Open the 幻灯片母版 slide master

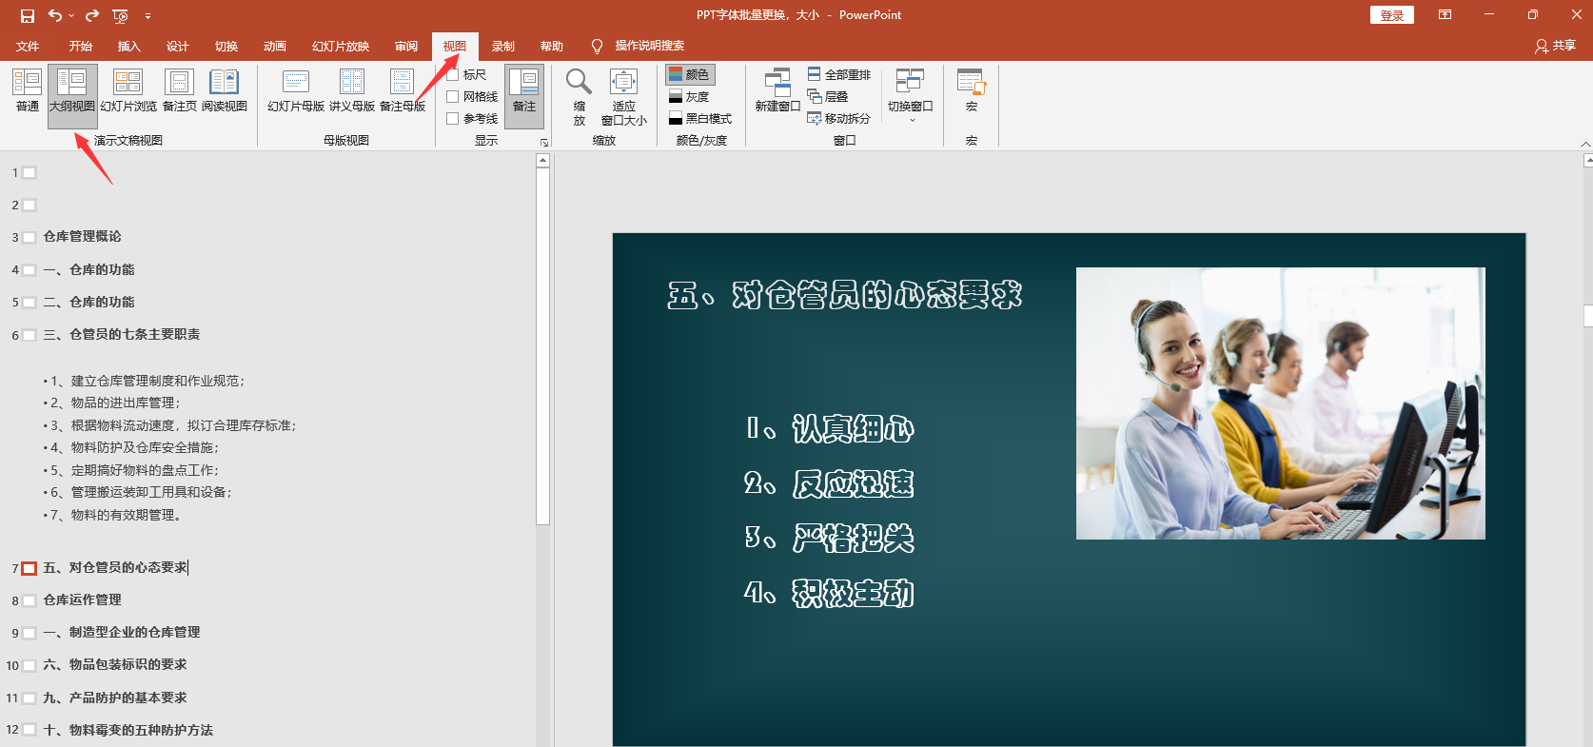pos(296,90)
